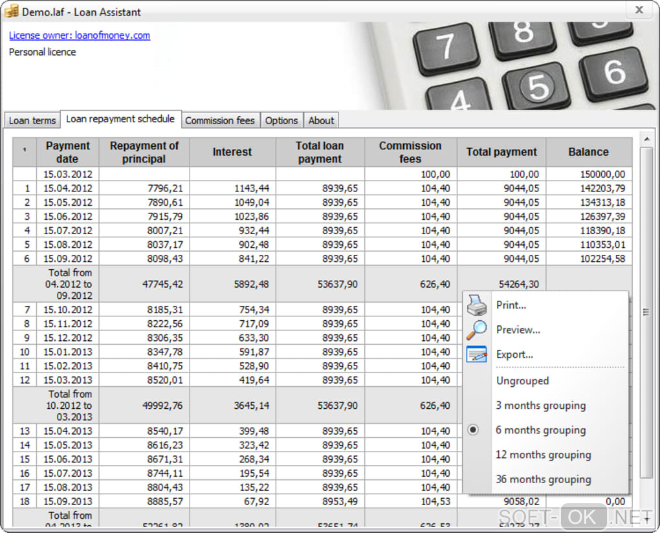This screenshot has width=660, height=533.
Task: Click the subtotal total payment 54264,30
Action: click(x=518, y=284)
